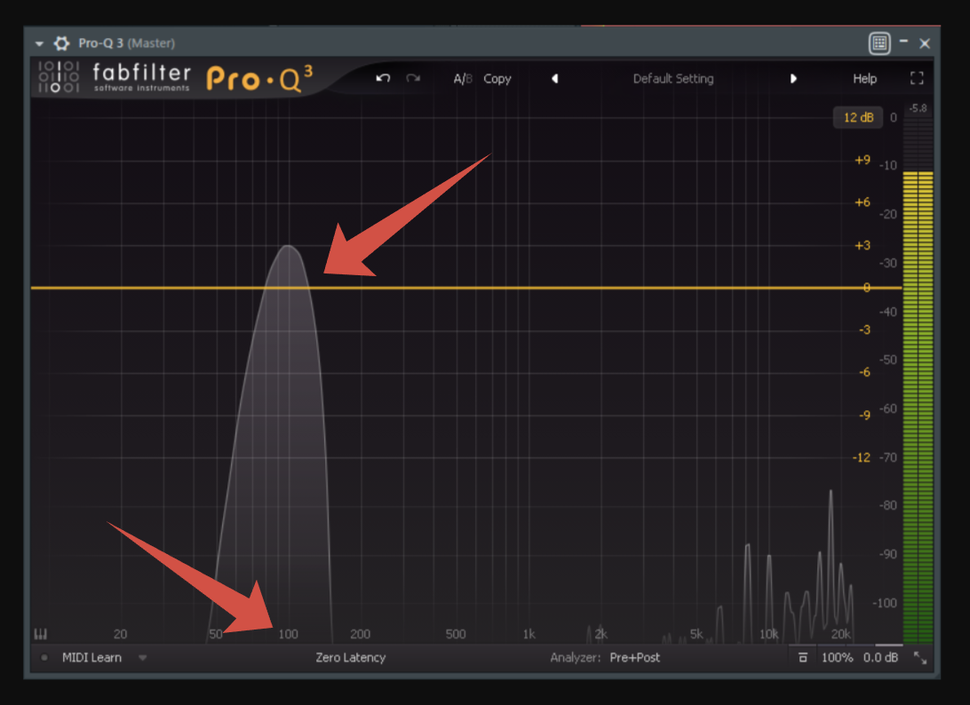This screenshot has width=970, height=705.
Task: Open the plugin options gear icon
Action: click(61, 44)
